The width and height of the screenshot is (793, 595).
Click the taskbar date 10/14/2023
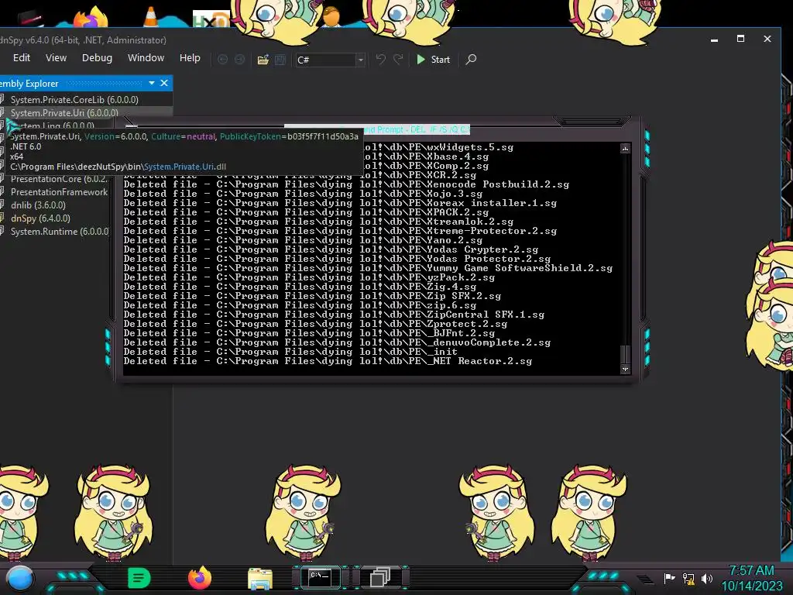[751, 586]
